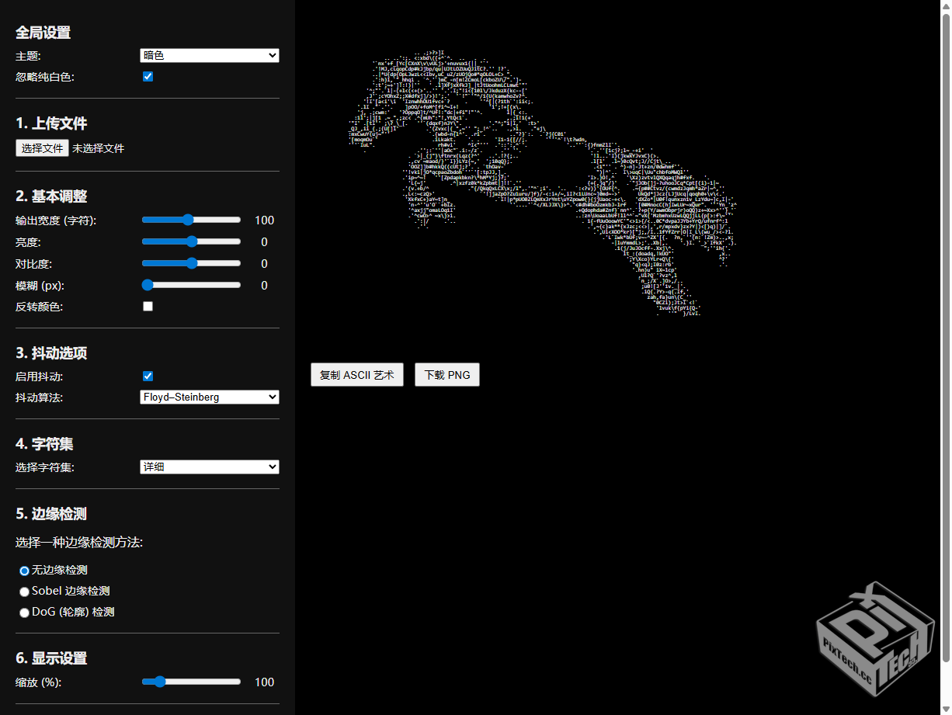Click the 模糊 blur slider
Image resolution: width=952 pixels, height=715 pixels.
(191, 286)
